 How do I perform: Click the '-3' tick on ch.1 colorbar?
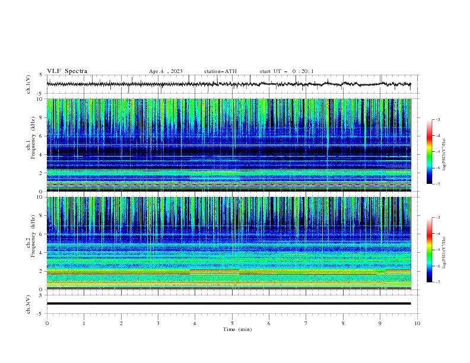tap(438, 119)
